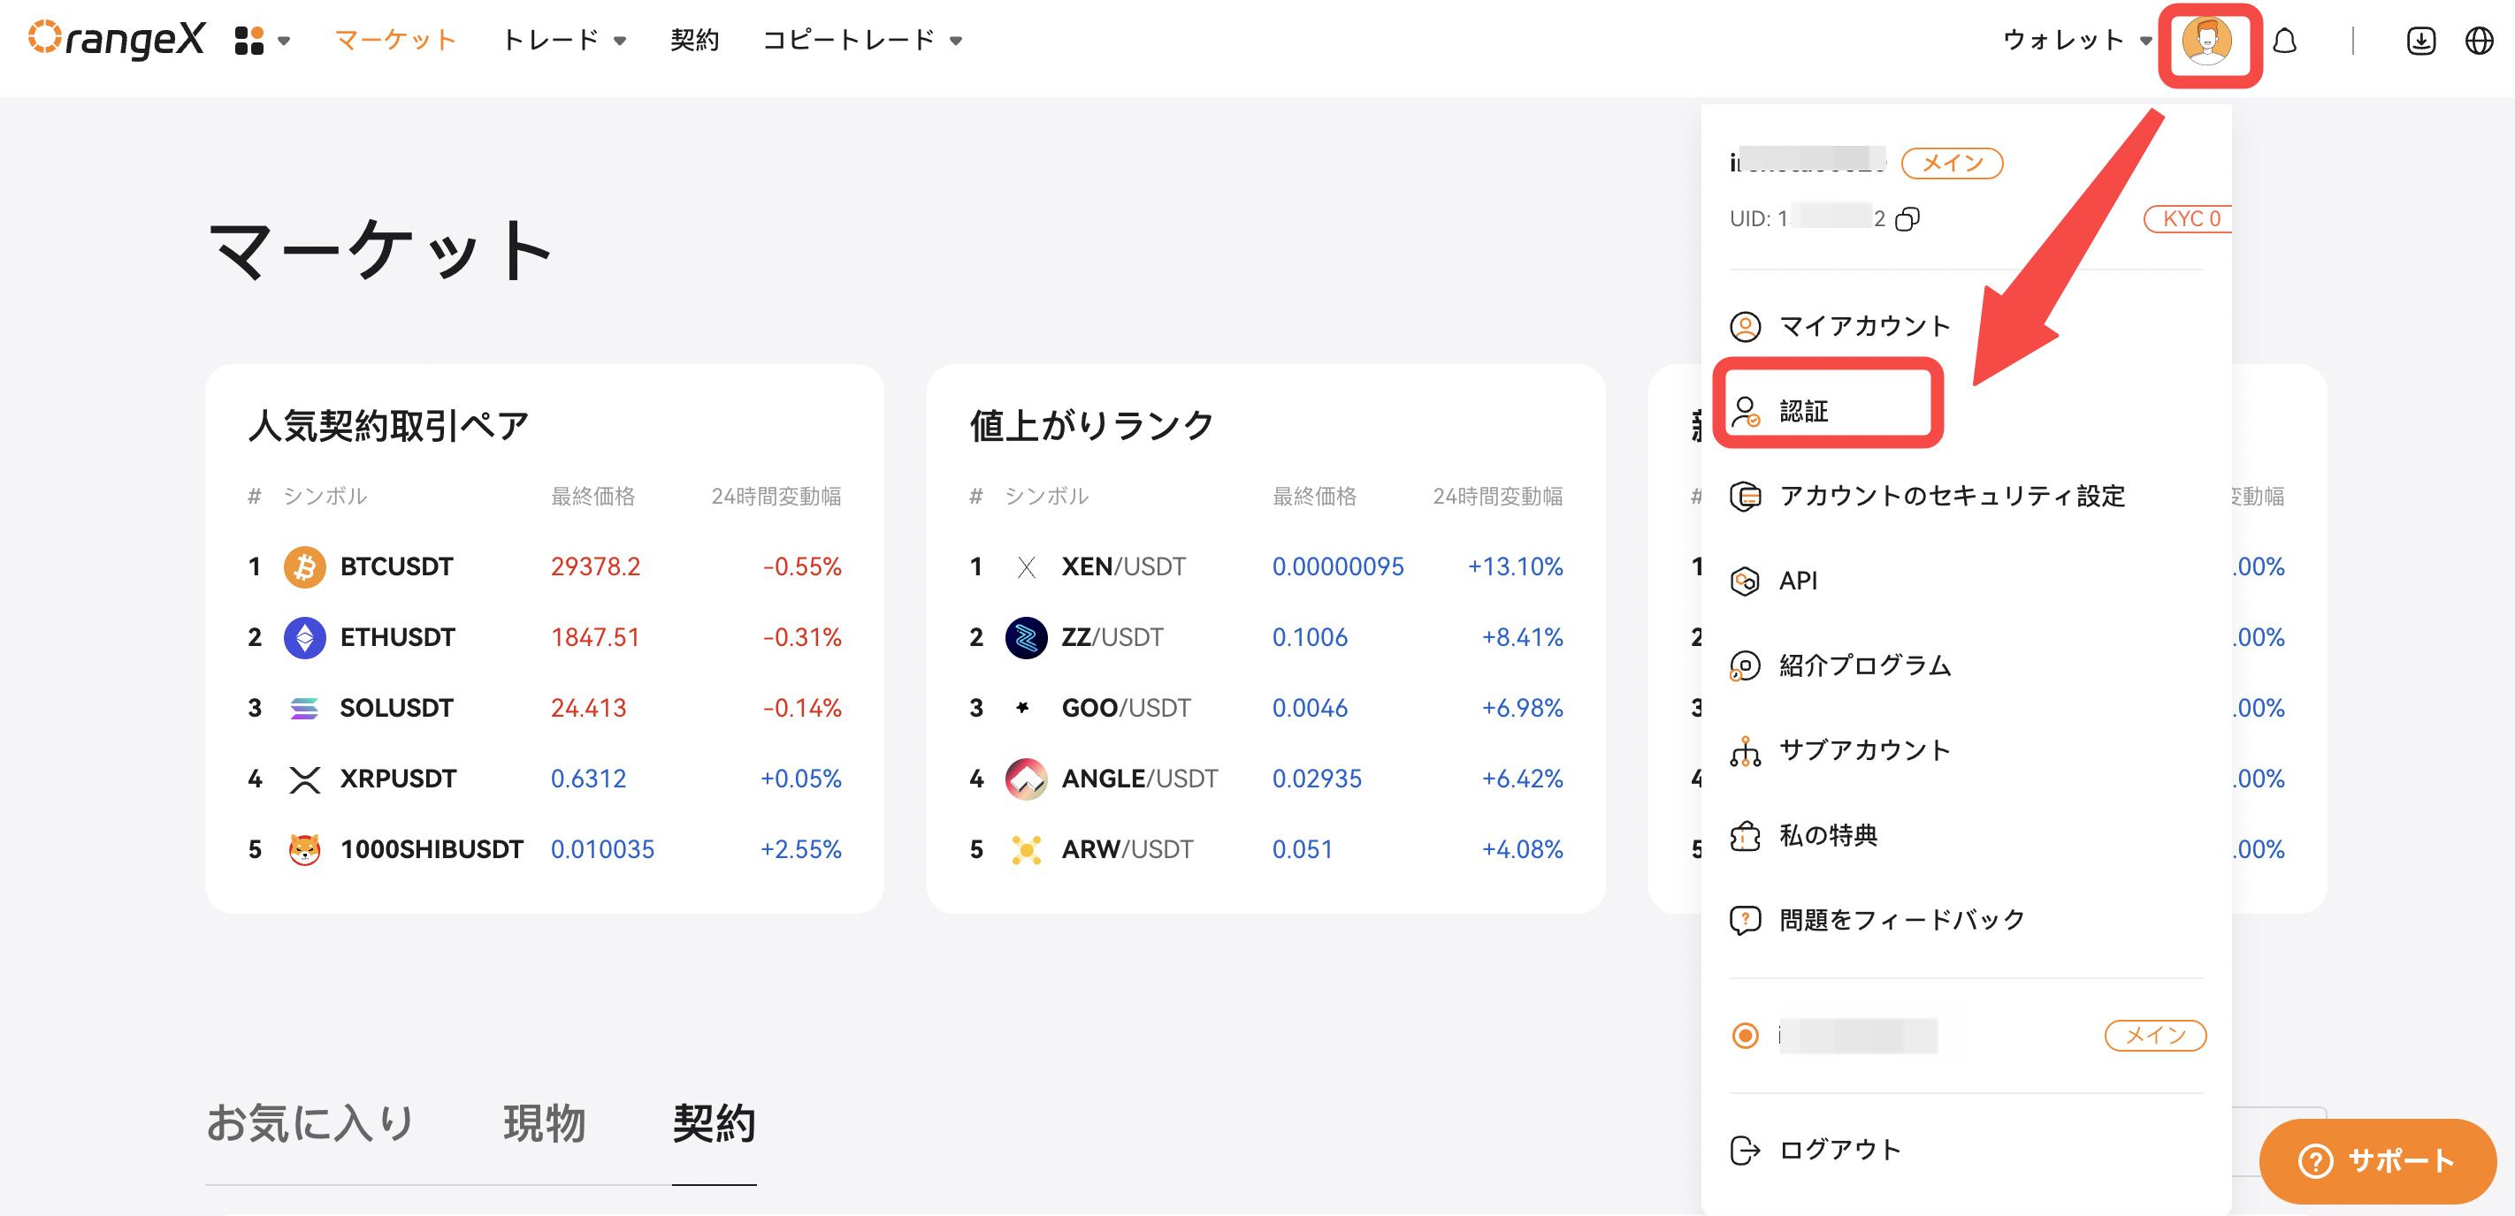Click the メイン badge beside the username
Viewport: 2515px width, 1216px height.
tap(1952, 163)
